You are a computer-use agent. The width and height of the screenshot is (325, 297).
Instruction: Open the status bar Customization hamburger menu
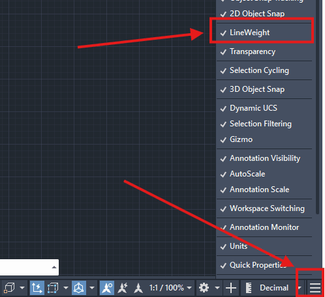coord(315,288)
